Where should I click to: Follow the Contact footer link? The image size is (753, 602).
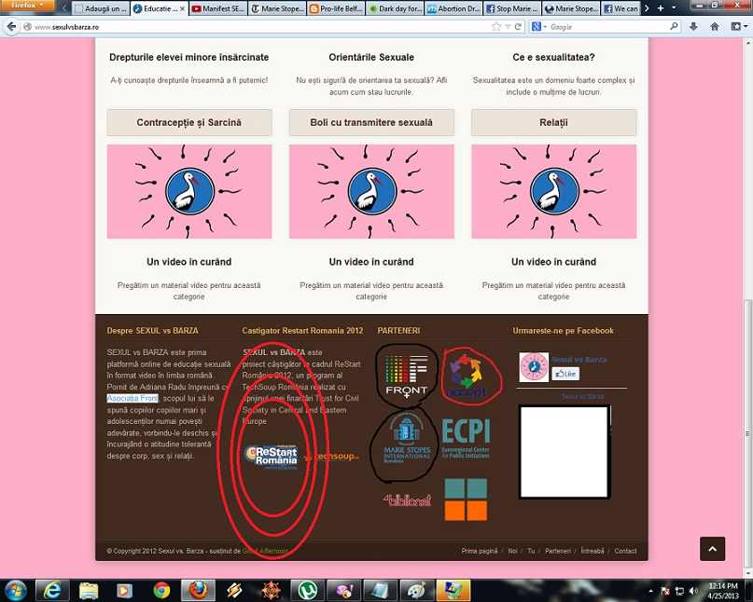(x=625, y=551)
